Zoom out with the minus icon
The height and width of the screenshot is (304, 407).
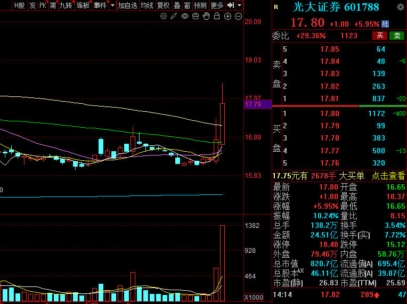coord(238,17)
